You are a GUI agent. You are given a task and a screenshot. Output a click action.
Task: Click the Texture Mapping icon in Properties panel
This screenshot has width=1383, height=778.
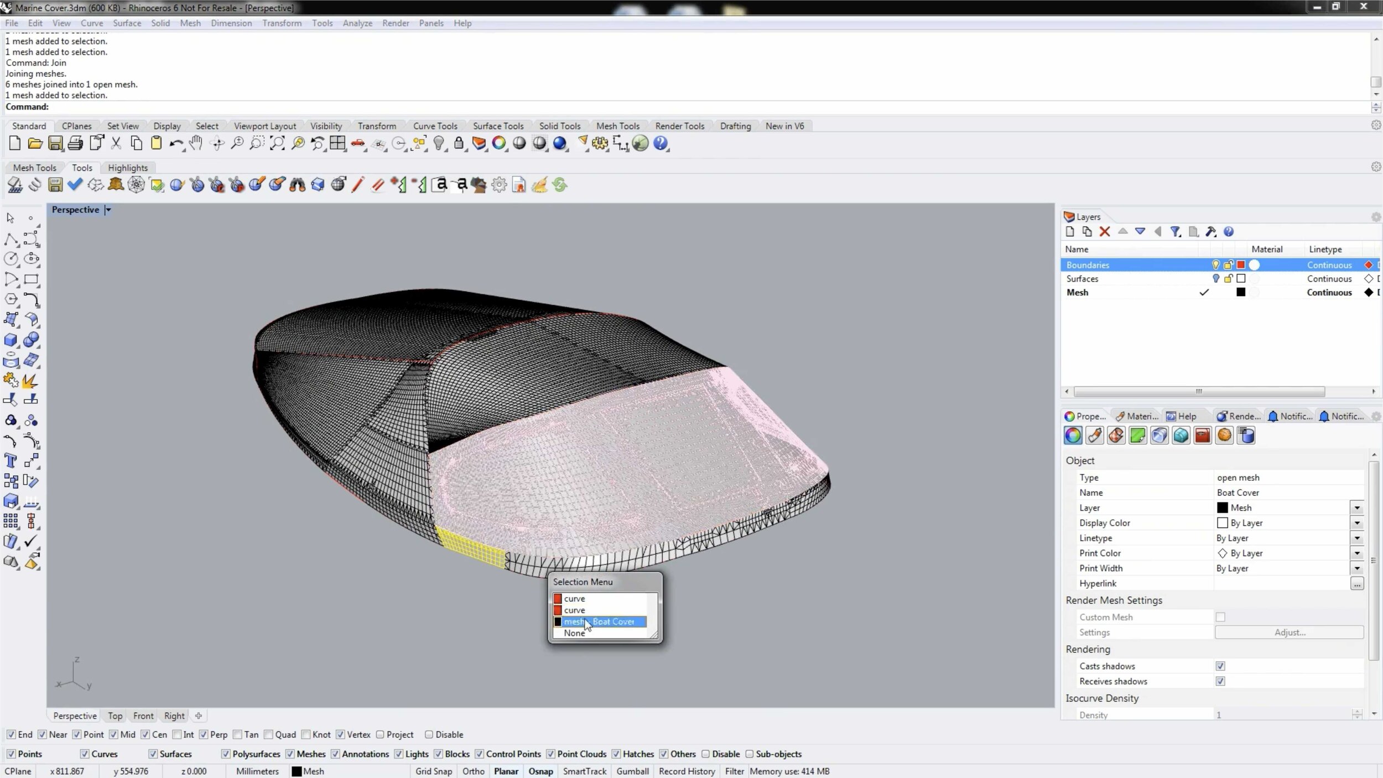pos(1116,435)
